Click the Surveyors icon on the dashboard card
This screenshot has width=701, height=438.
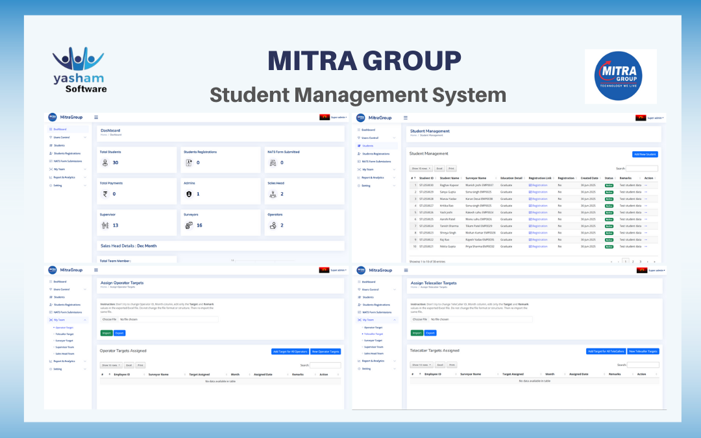click(x=188, y=225)
